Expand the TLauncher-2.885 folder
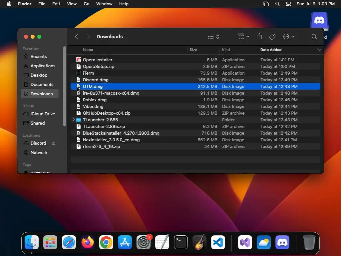This screenshot has width=341, height=256. pos(74,120)
